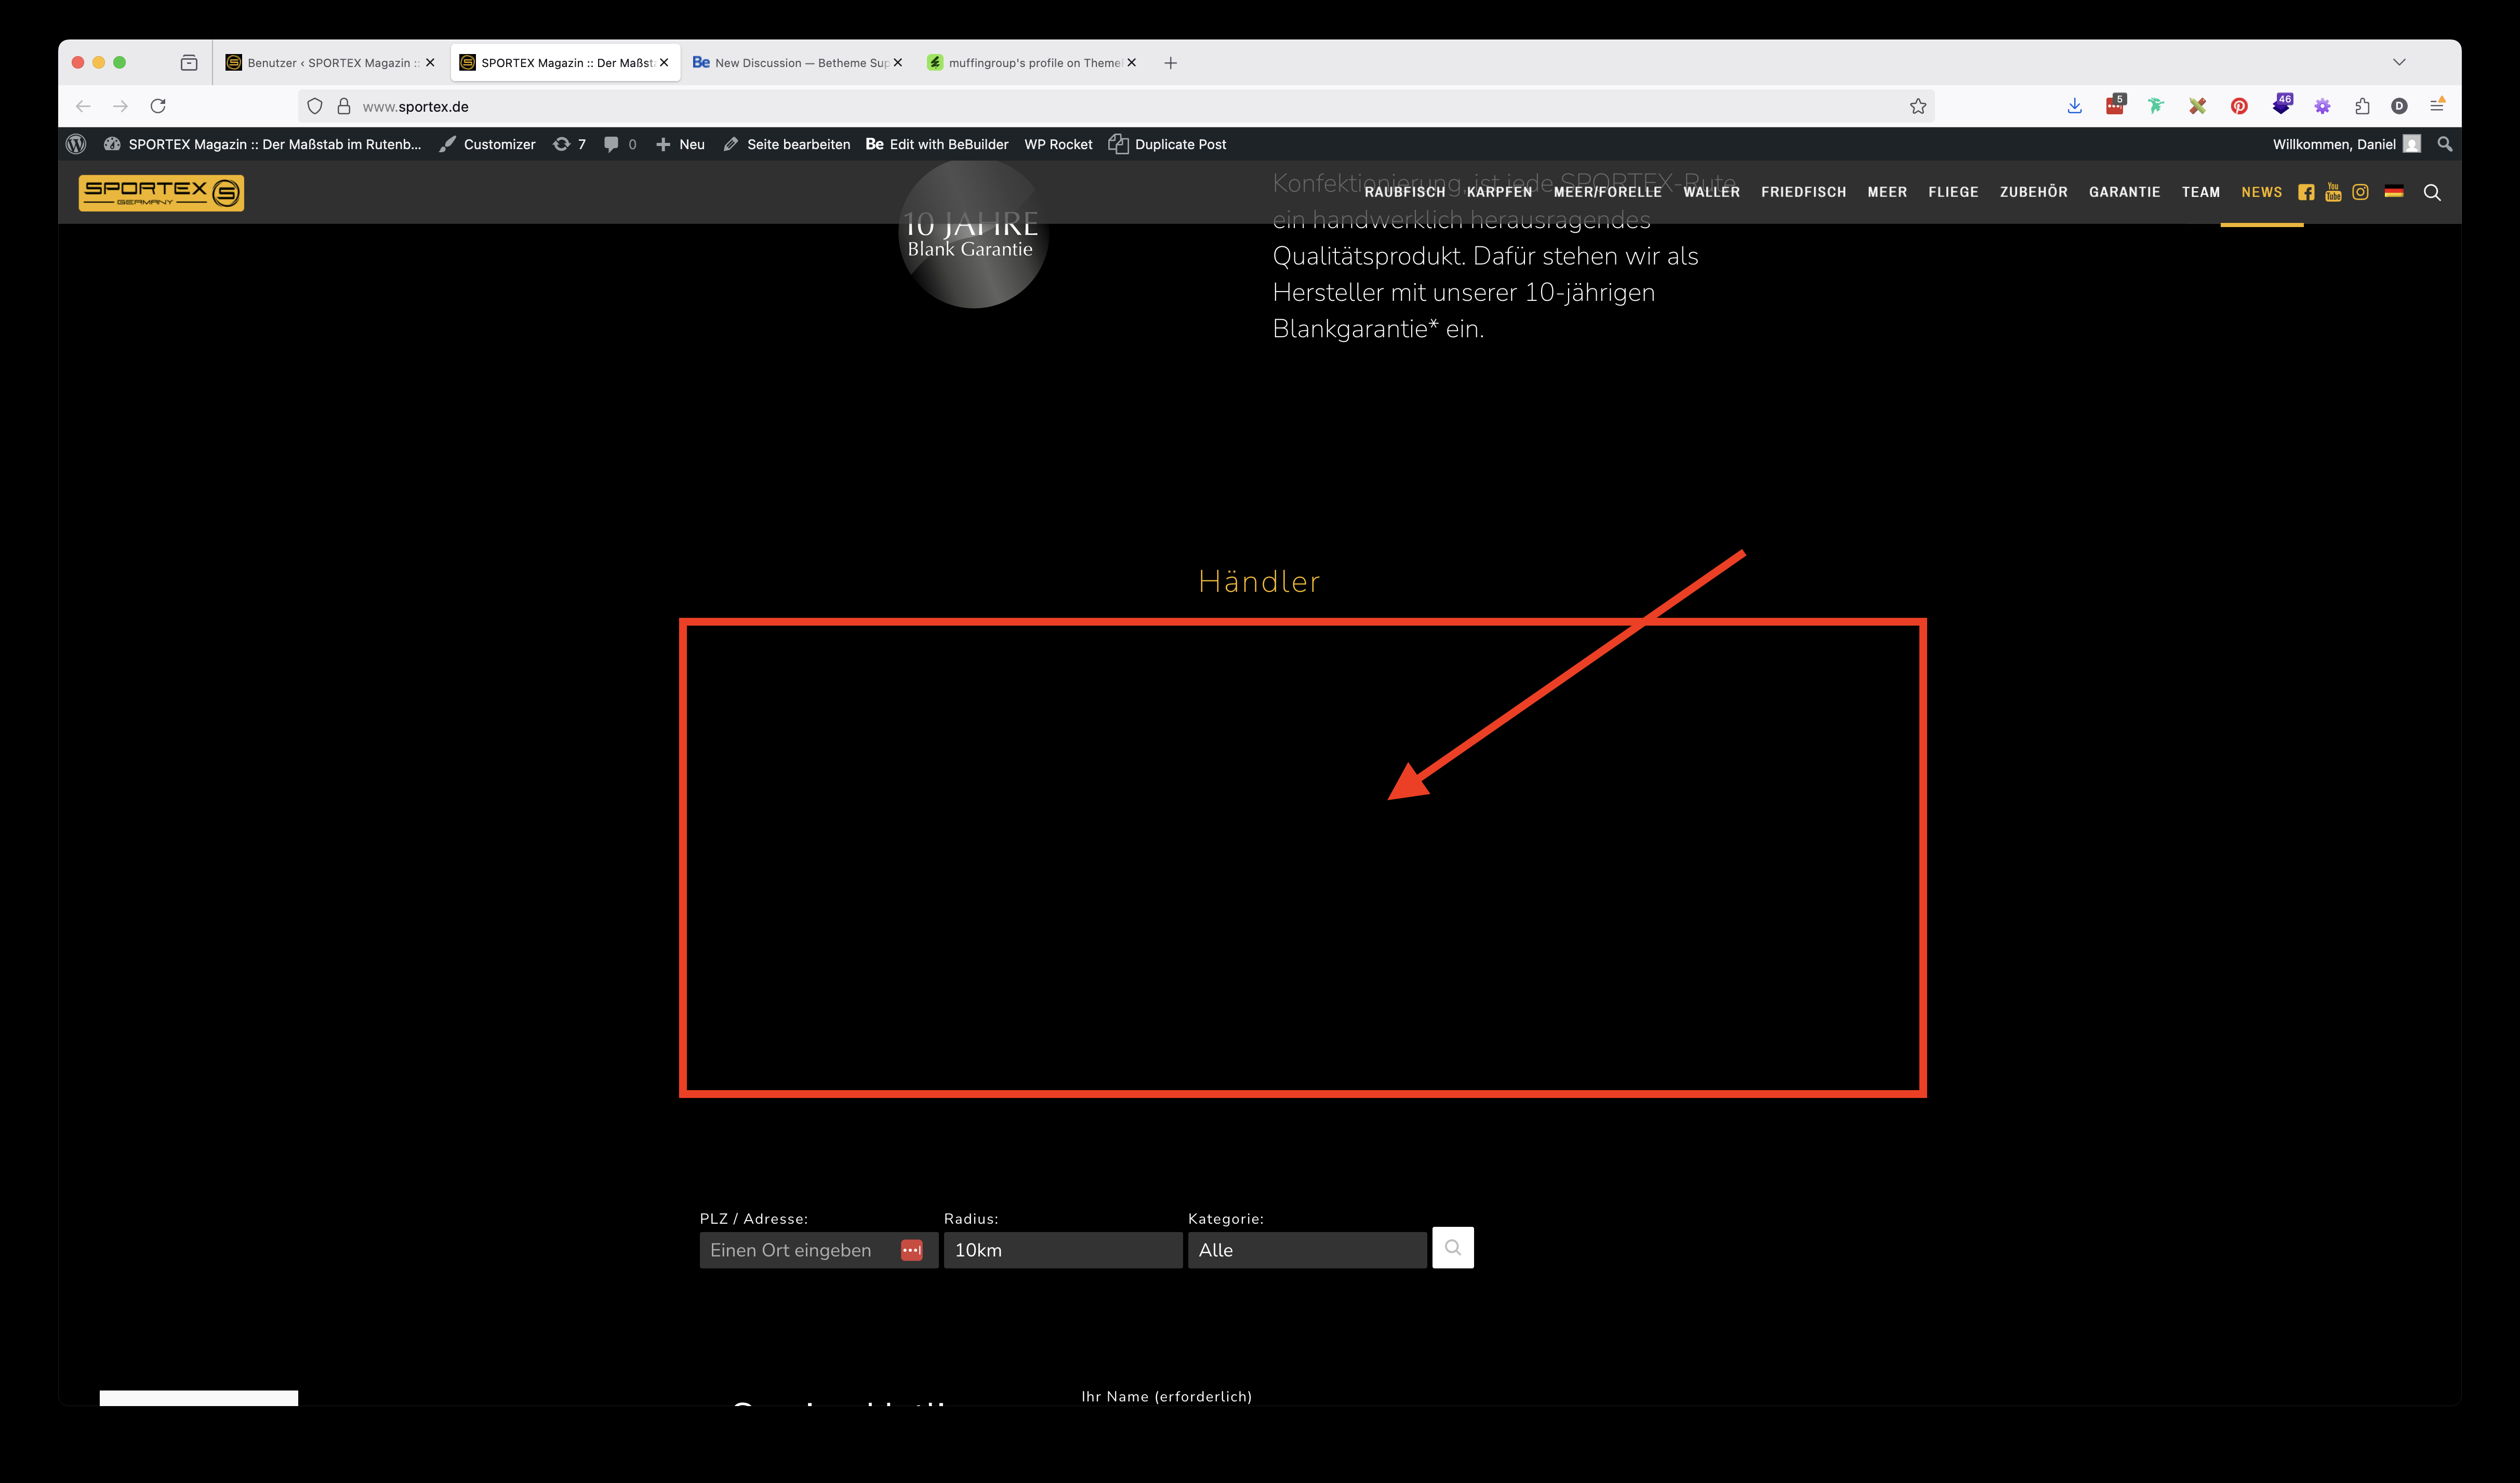
Task: Open the Facebook social link
Action: pos(2306,192)
